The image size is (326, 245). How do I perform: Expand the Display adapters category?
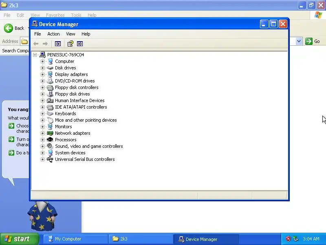coord(43,74)
